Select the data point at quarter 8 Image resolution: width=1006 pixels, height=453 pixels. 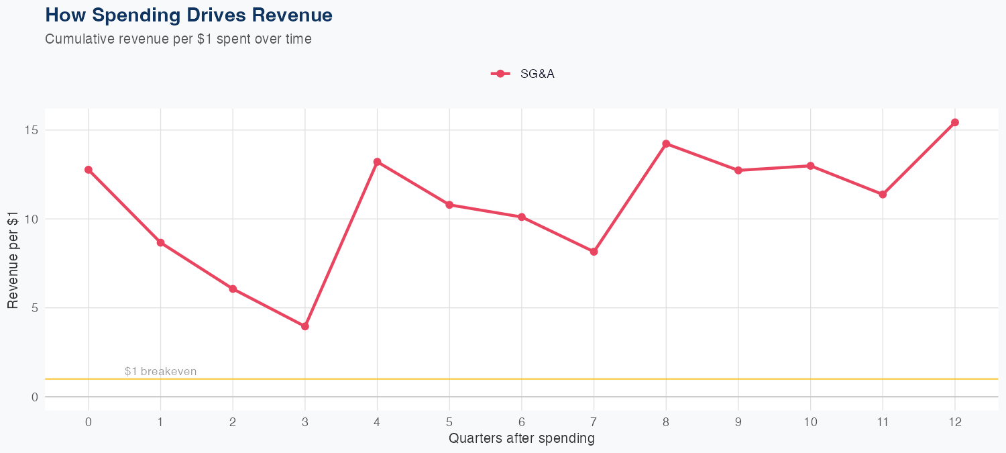(666, 144)
